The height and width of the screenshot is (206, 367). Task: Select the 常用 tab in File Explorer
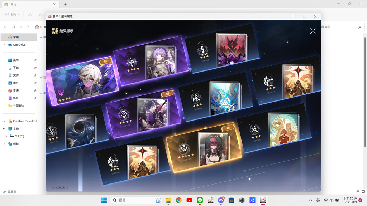click(x=30, y=4)
